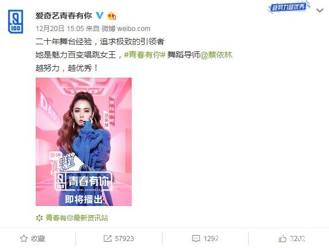Viewport: 329px width, 248px height.
Task: Click the repost share icon
Action: (x=107, y=239)
